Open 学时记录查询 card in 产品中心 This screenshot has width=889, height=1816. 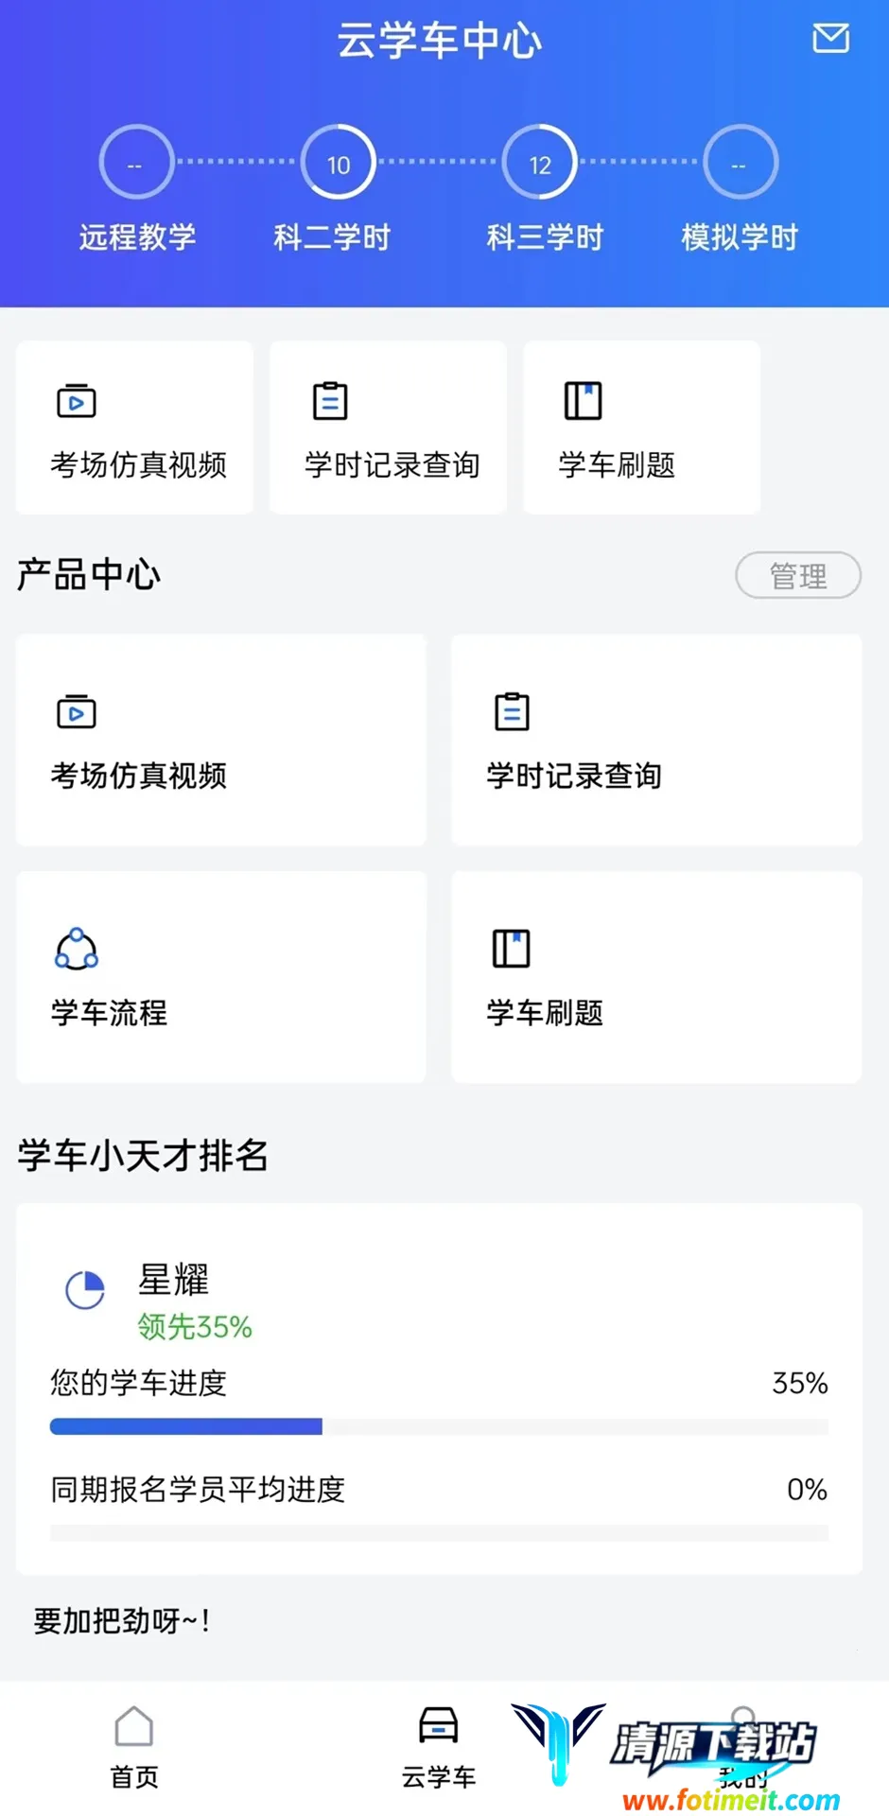coord(656,741)
